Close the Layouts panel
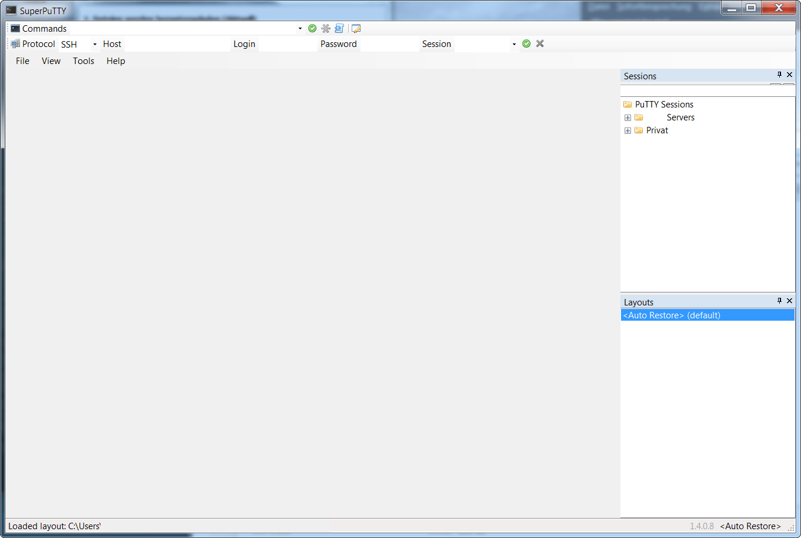This screenshot has height=538, width=801. pyautogui.click(x=790, y=301)
